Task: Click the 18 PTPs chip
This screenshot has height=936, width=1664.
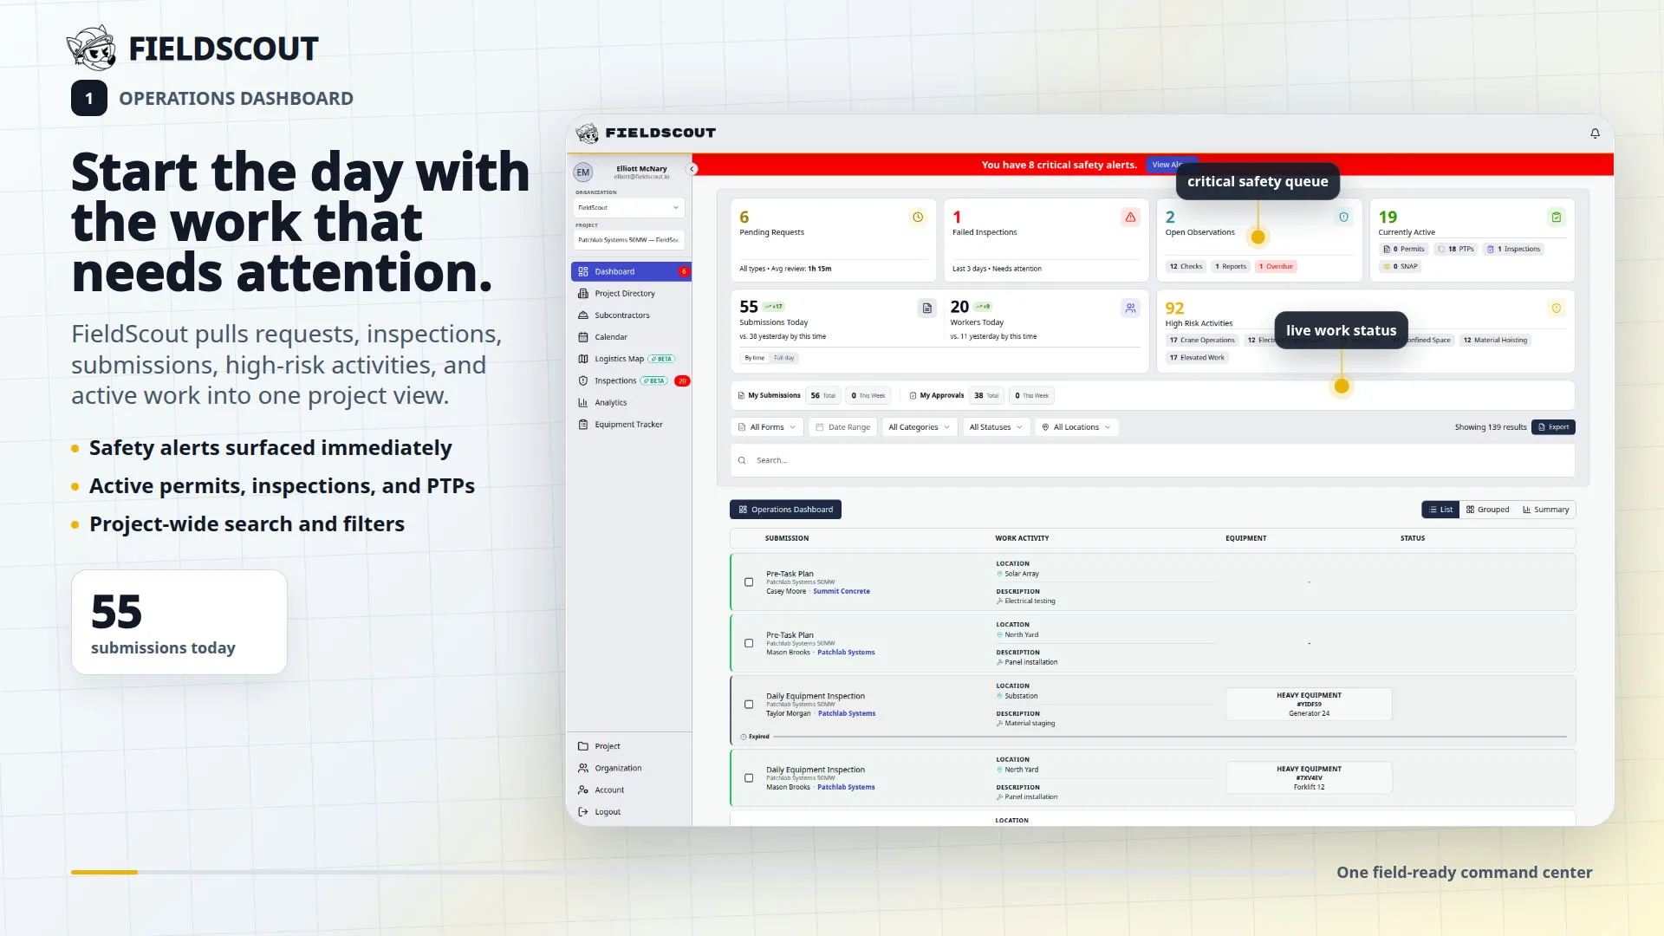Action: 1456,250
